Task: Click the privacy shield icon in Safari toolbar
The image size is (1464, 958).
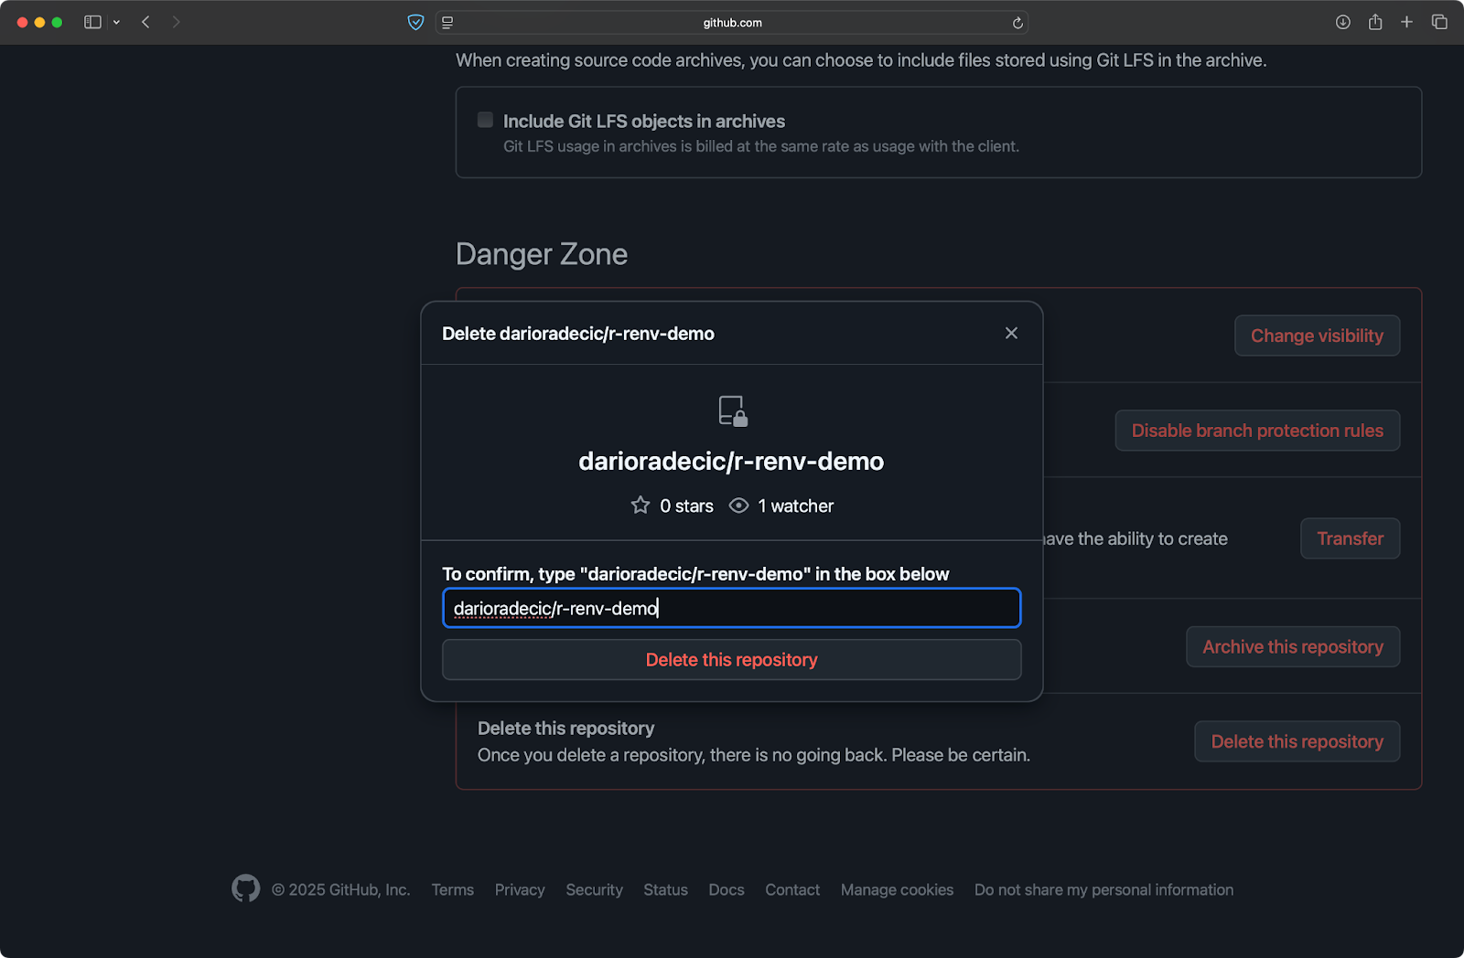Action: coord(415,22)
